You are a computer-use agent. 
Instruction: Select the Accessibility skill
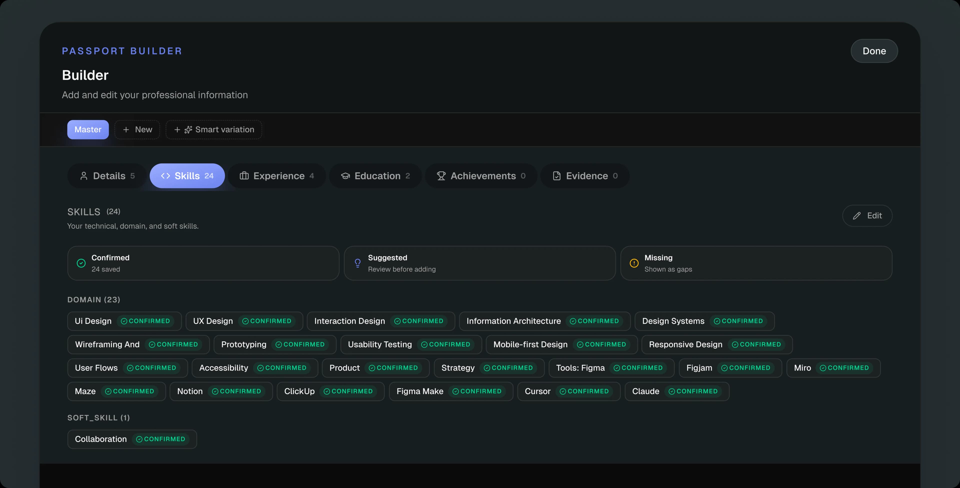pos(255,368)
